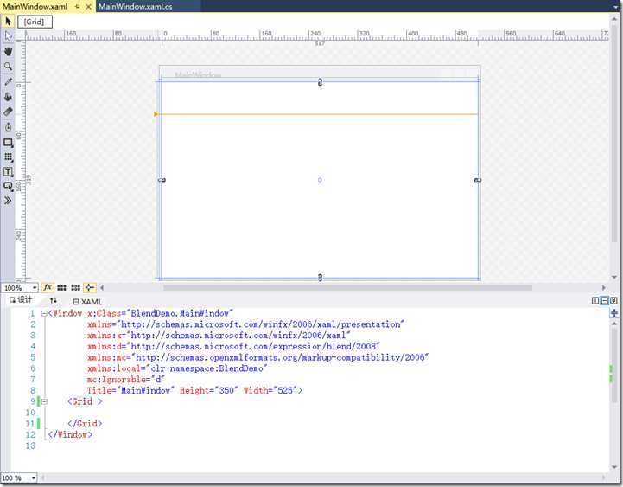Choose the TextBlock text tool
This screenshot has height=487, width=623.
8,172
